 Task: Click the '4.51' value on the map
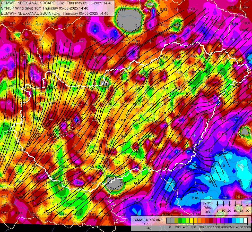pyautogui.click(x=137, y=120)
